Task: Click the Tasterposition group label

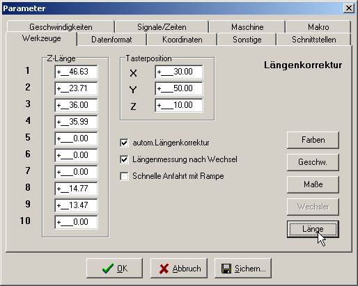Action: [148, 58]
